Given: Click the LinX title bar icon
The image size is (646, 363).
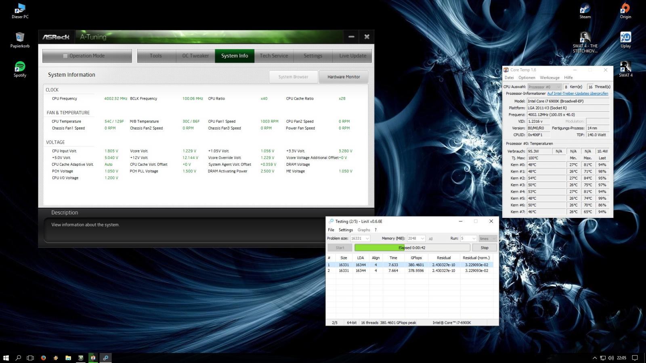Looking at the screenshot, I should point(331,221).
